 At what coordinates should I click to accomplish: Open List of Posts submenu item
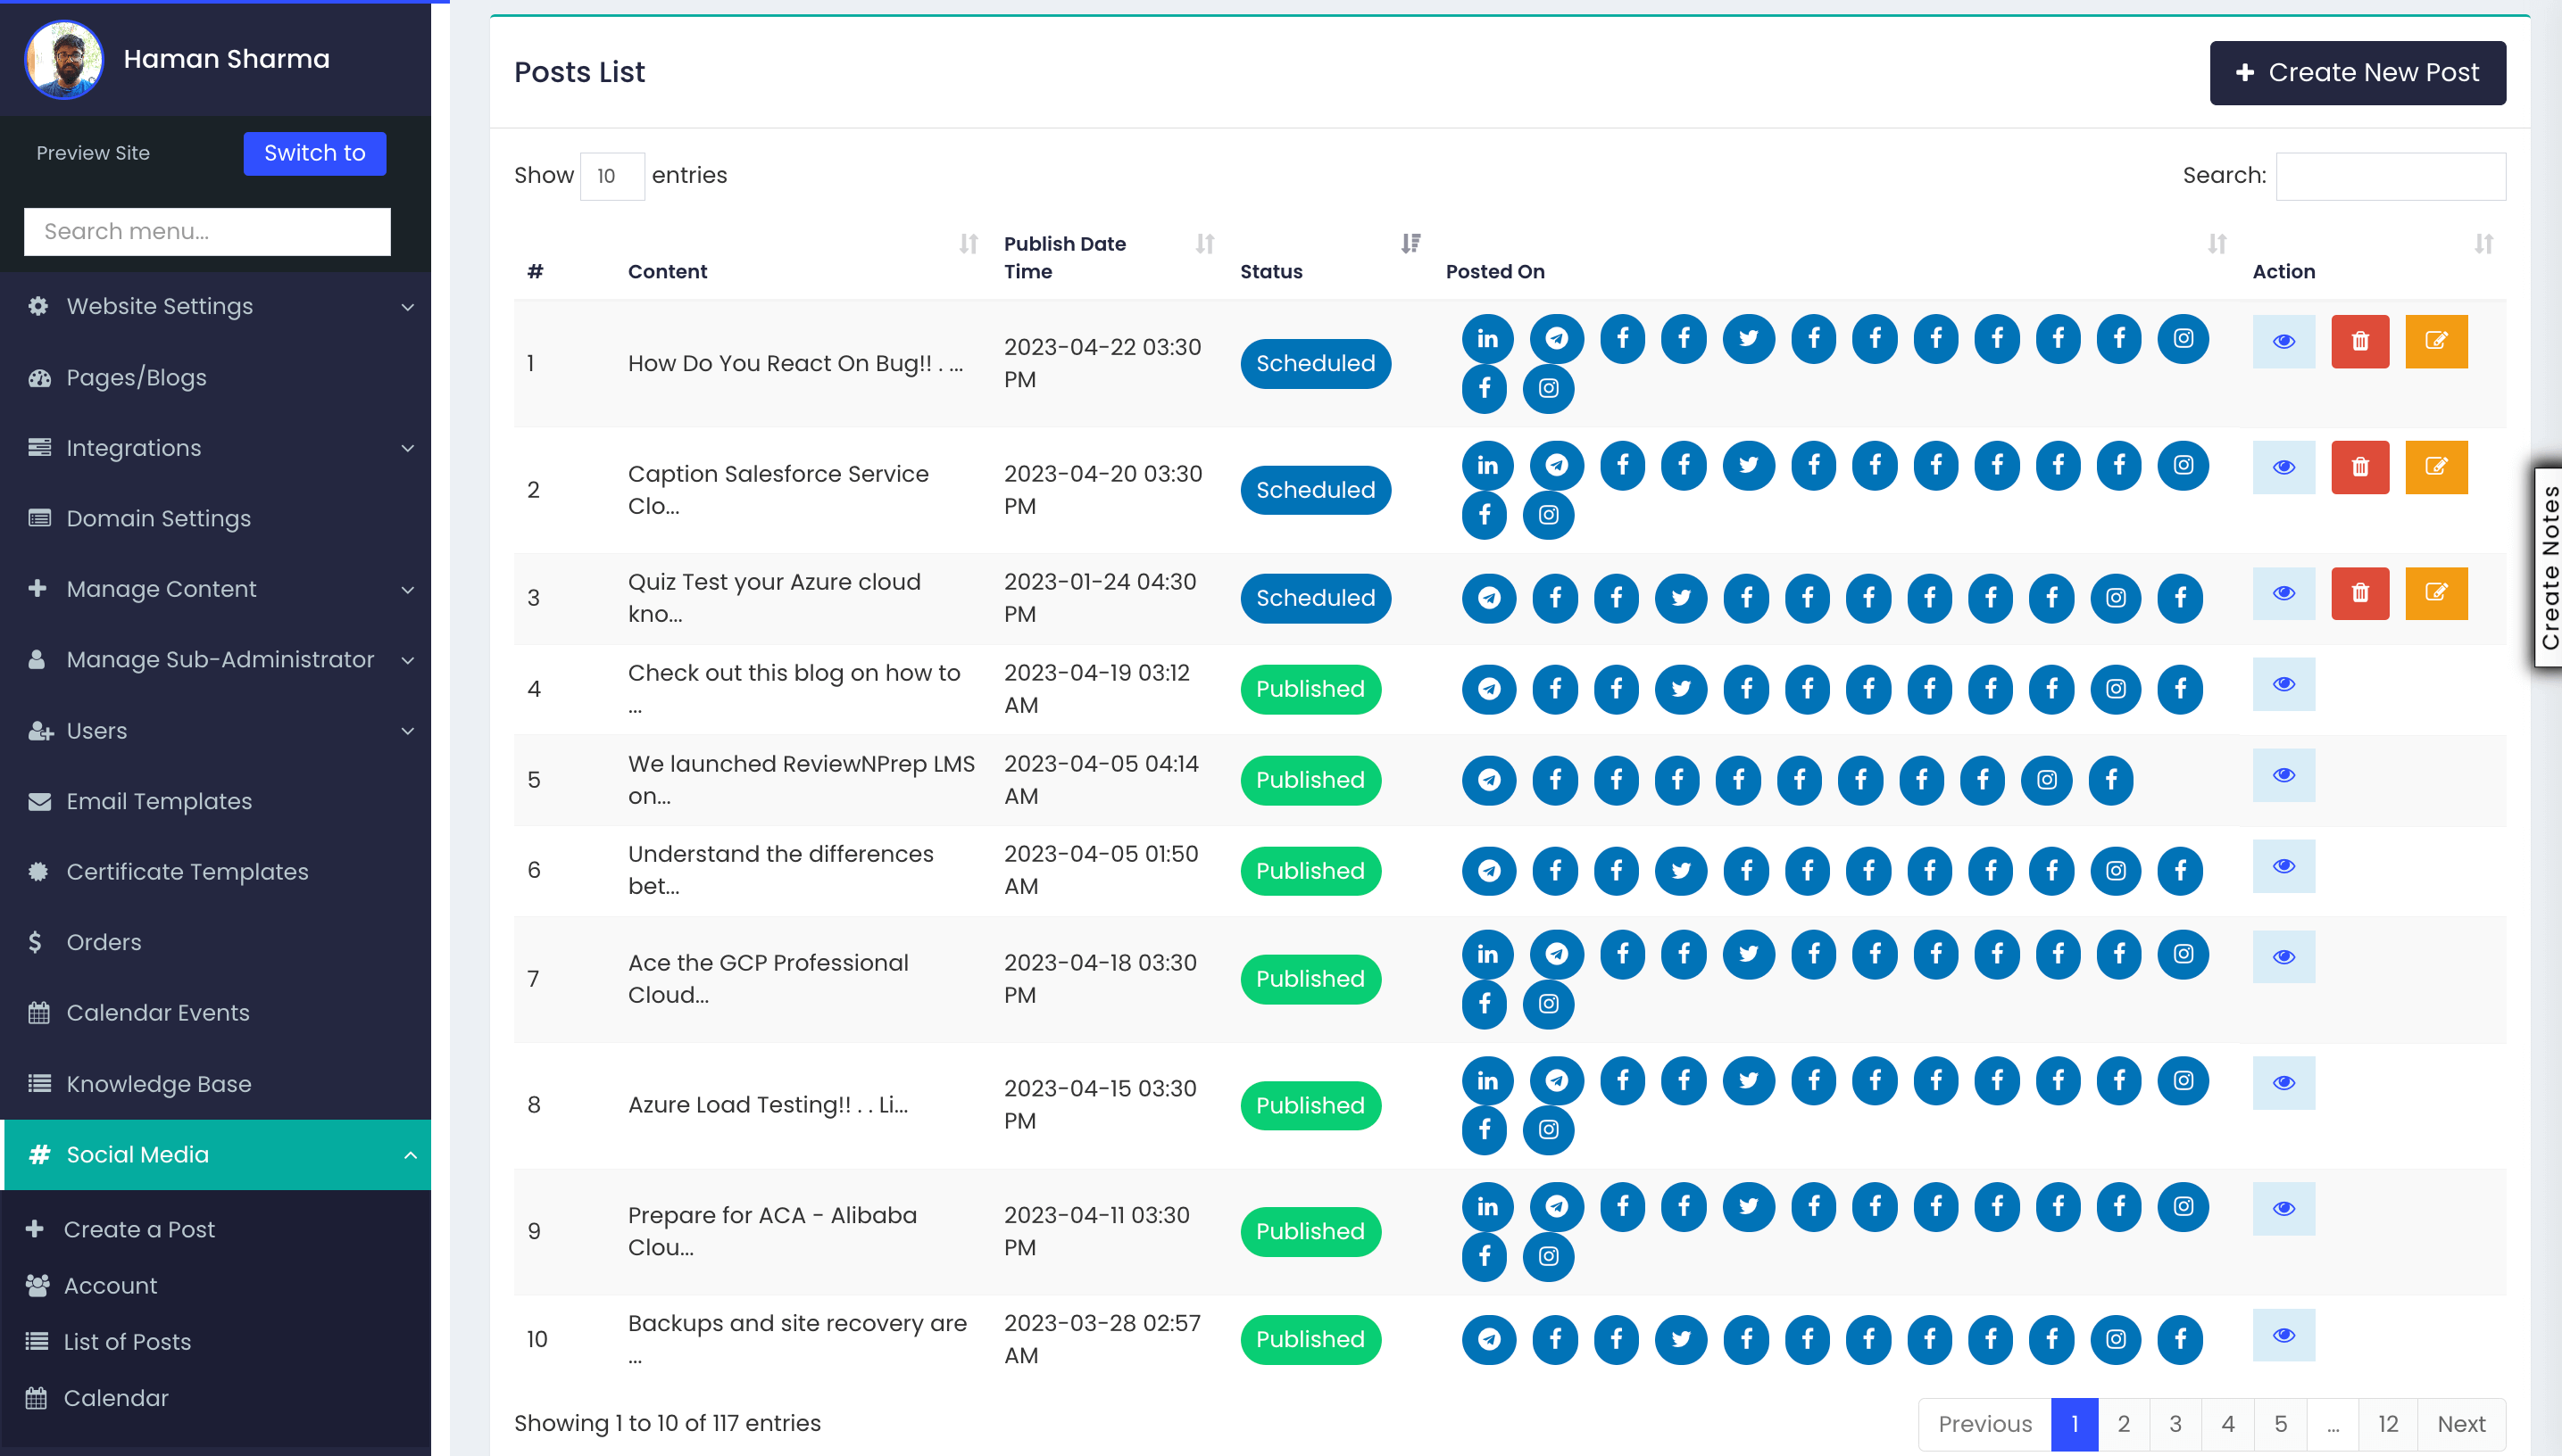point(127,1342)
